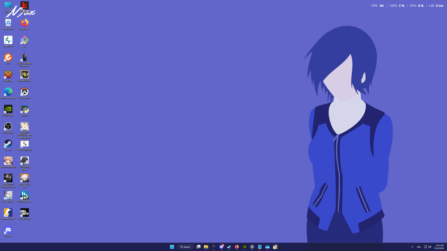The height and width of the screenshot is (251, 447).
Task: Open Steam from the taskbar
Action: click(229, 247)
